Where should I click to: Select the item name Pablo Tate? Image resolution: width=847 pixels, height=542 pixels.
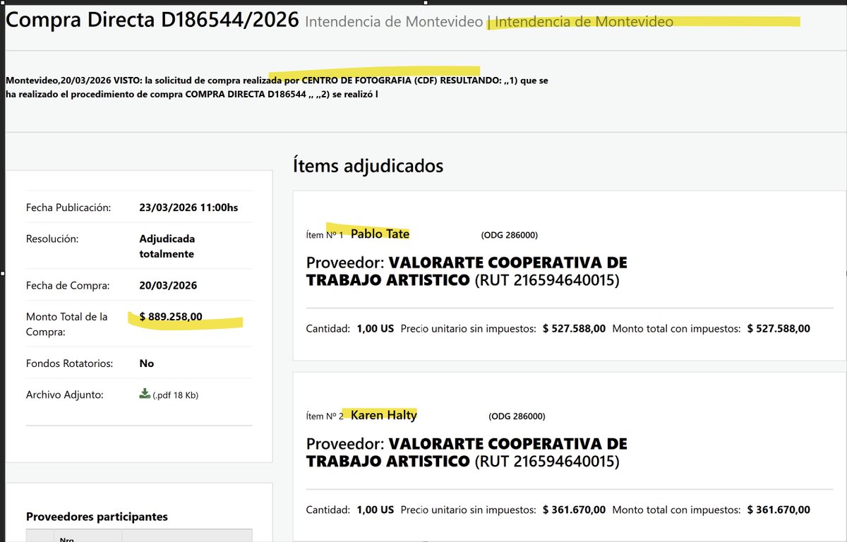(380, 234)
